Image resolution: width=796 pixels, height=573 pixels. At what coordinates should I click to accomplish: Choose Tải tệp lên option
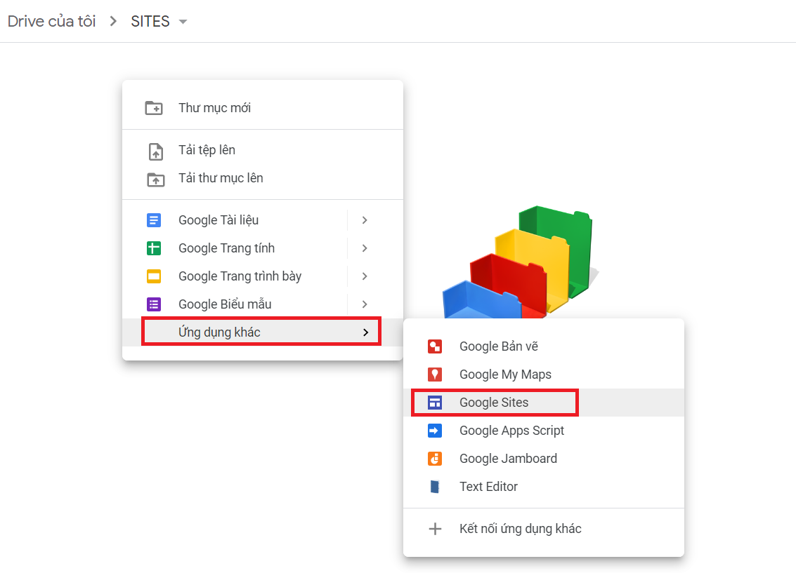pos(263,151)
